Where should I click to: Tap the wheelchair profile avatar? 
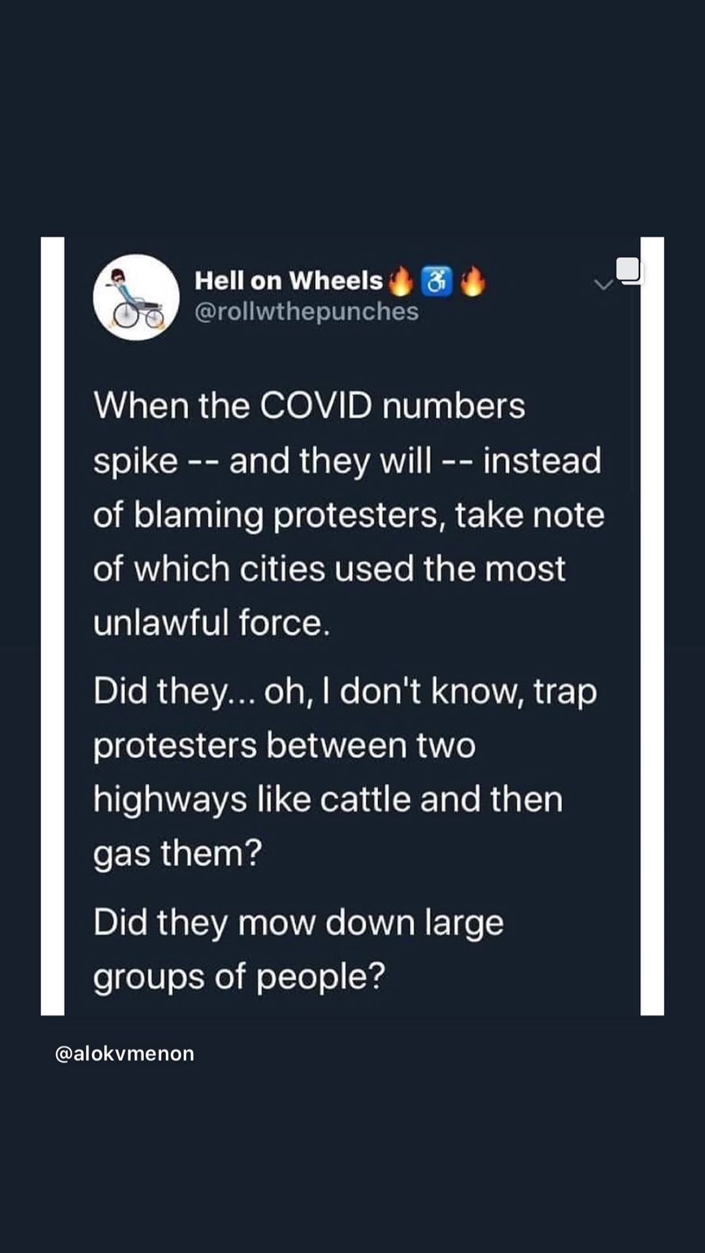click(x=136, y=298)
